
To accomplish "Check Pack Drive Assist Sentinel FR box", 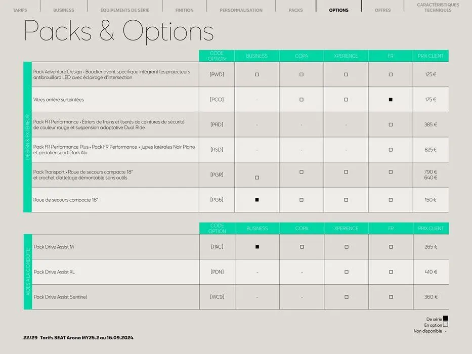I will (x=391, y=297).
